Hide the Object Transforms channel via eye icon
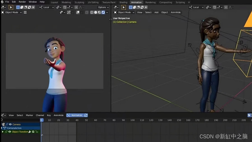The height and width of the screenshot is (142, 252). (x=10, y=132)
